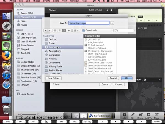
Task: Open iTunes from the Dock
Action: [6, 75]
